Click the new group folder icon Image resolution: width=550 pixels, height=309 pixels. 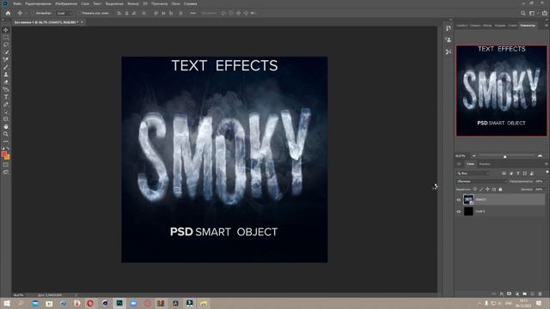pyautogui.click(x=524, y=294)
